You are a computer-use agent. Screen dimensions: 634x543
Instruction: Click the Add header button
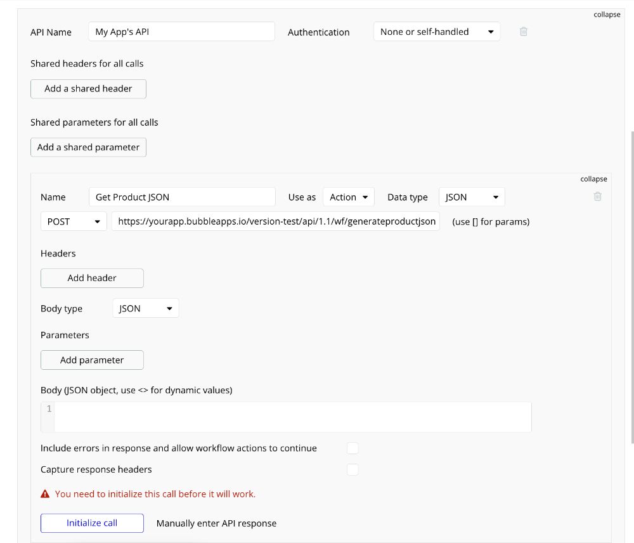pyautogui.click(x=92, y=278)
